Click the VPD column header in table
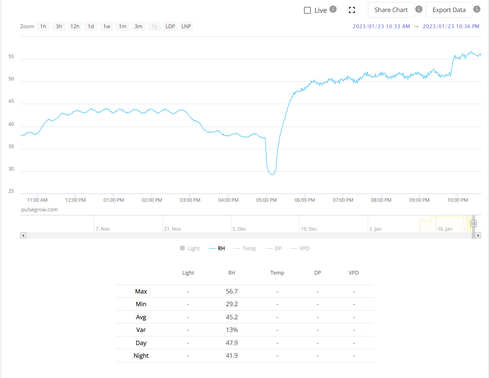This screenshot has width=489, height=378. 354,273
